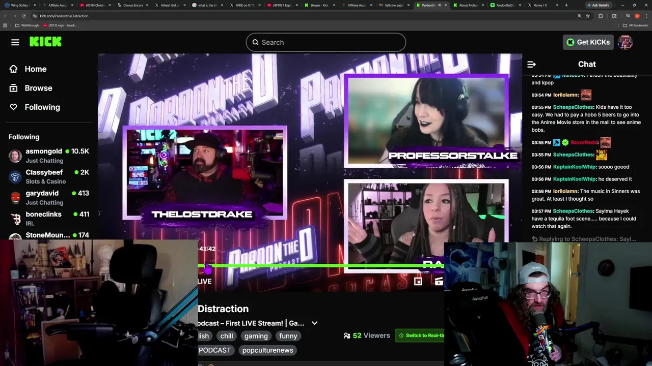Viewport: 652px width, 366px height.
Task: Bookmark this page with star icon
Action: coord(588,16)
